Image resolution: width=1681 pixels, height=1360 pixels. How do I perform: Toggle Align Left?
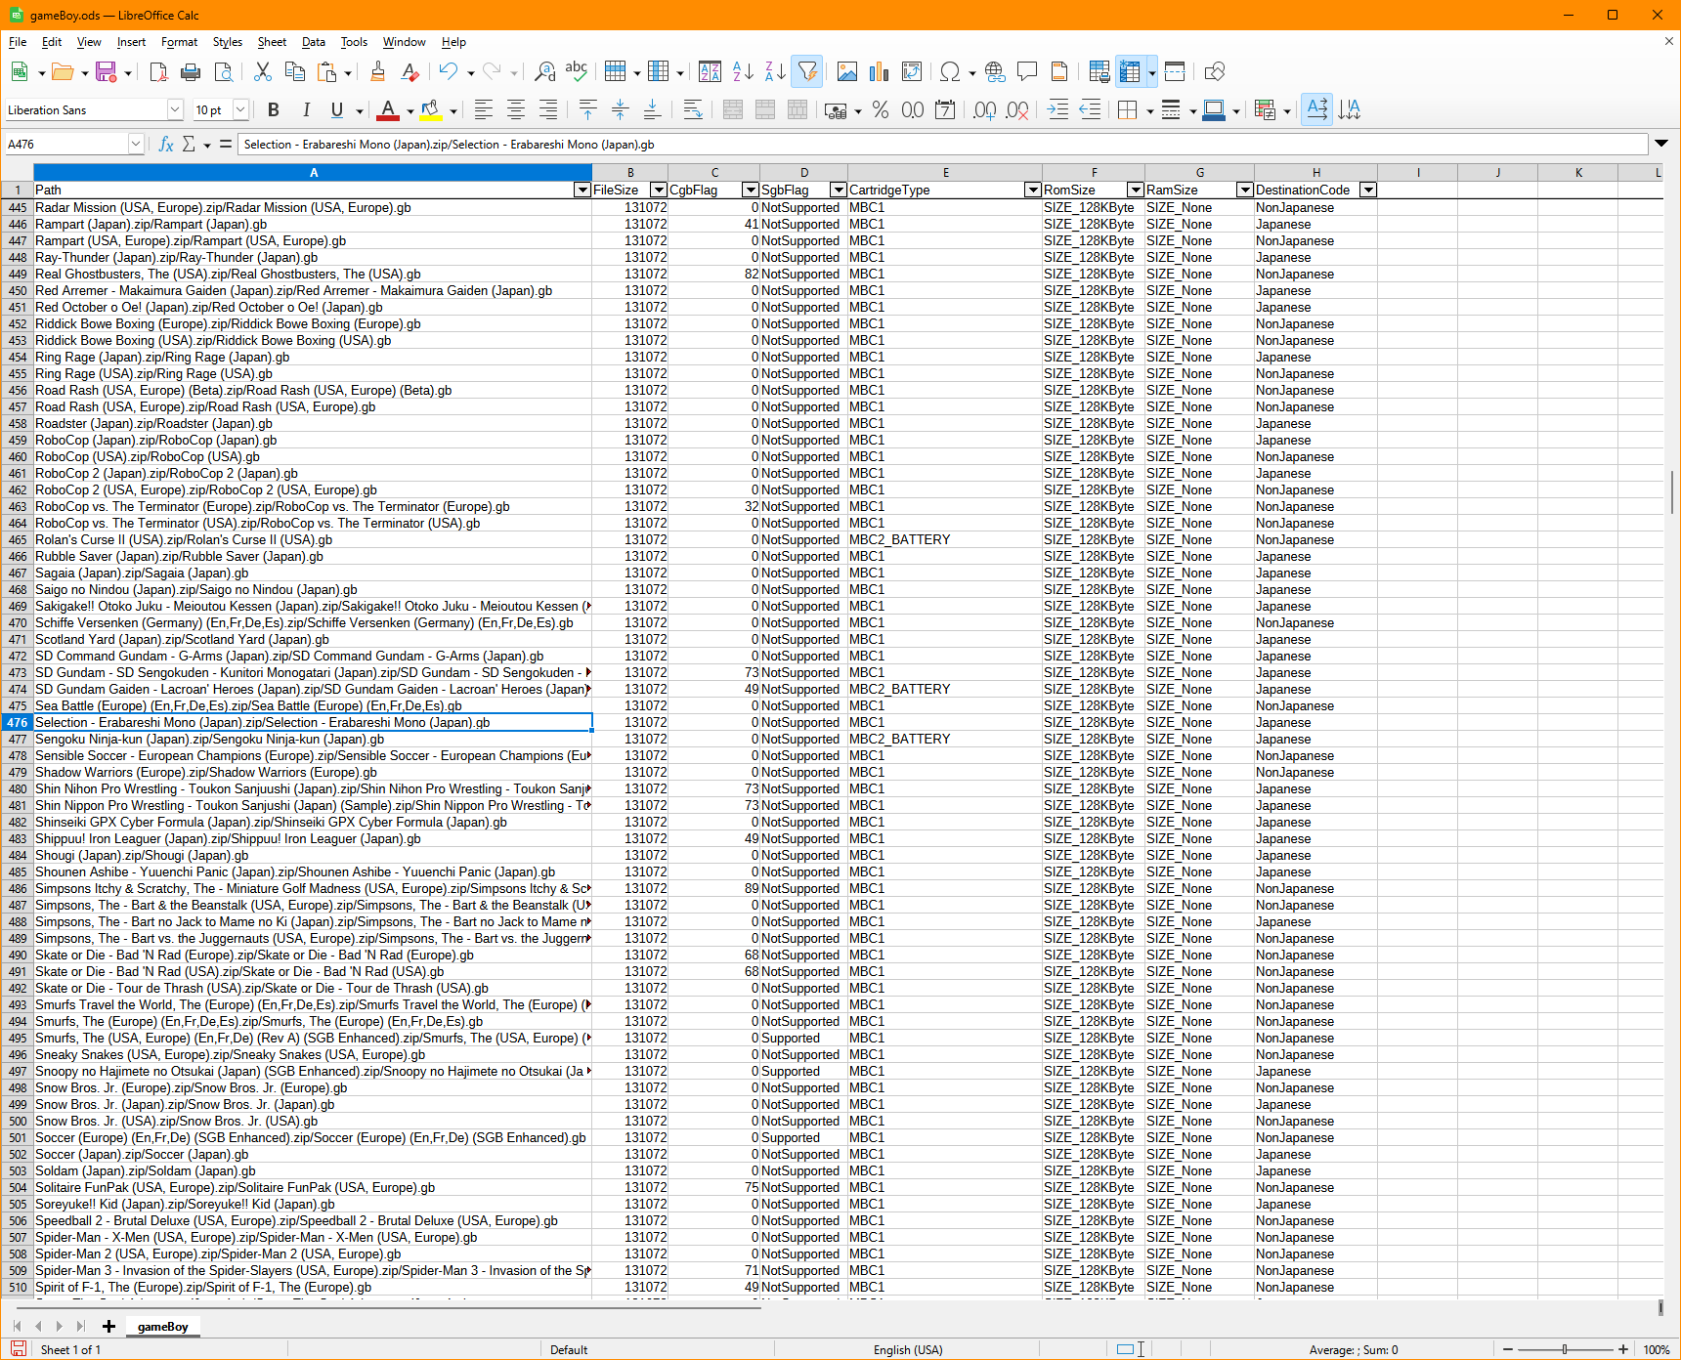(x=484, y=109)
